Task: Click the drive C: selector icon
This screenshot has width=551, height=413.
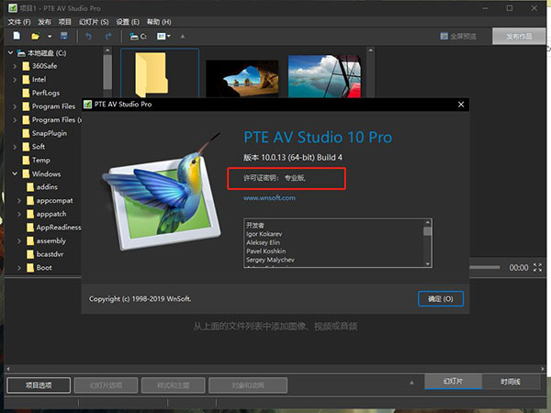Action: point(138,37)
